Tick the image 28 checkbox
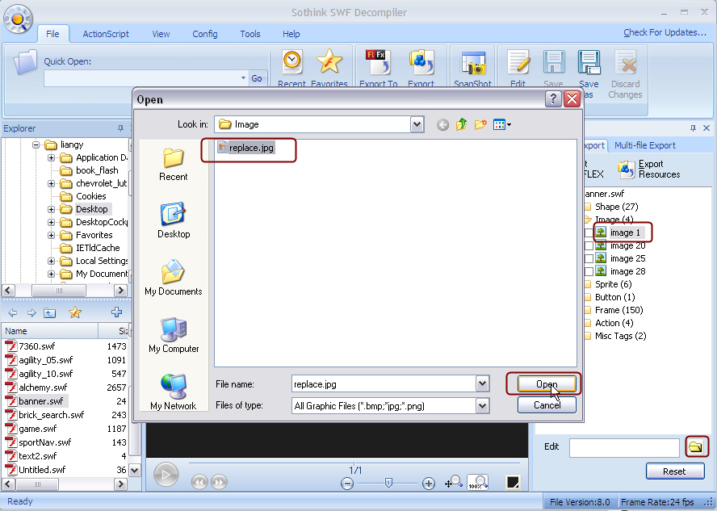 point(589,271)
